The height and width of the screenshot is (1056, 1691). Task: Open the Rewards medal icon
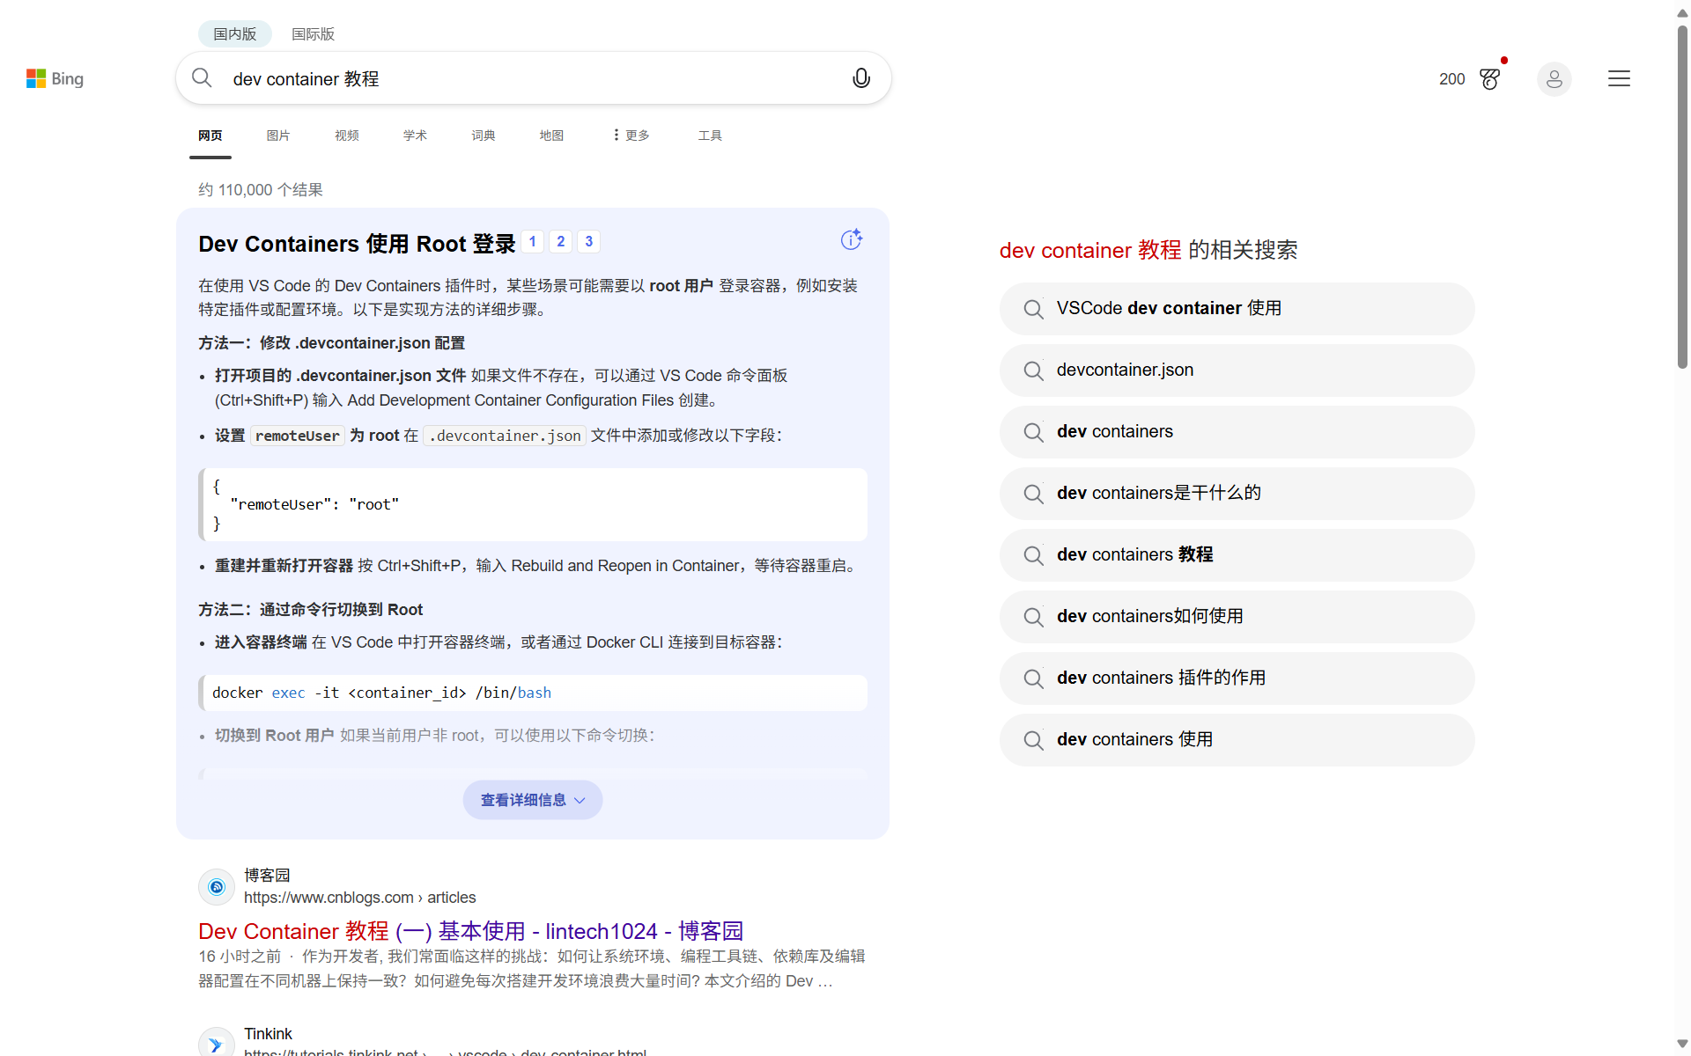[x=1490, y=79]
